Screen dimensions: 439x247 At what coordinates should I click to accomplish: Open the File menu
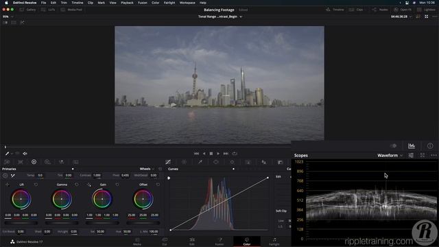pyautogui.click(x=43, y=3)
